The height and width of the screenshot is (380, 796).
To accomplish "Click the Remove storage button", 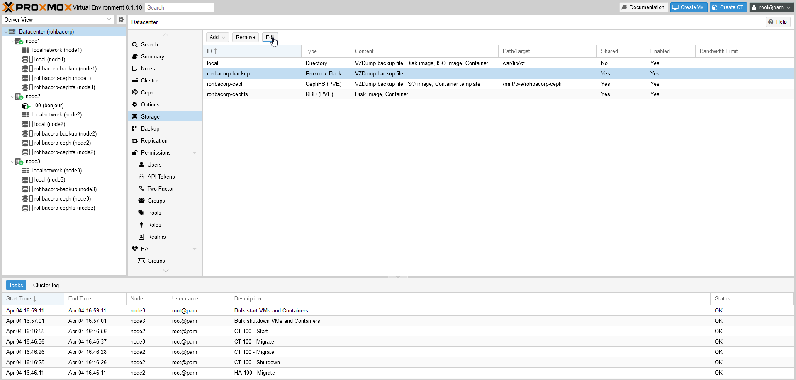I will (x=246, y=37).
